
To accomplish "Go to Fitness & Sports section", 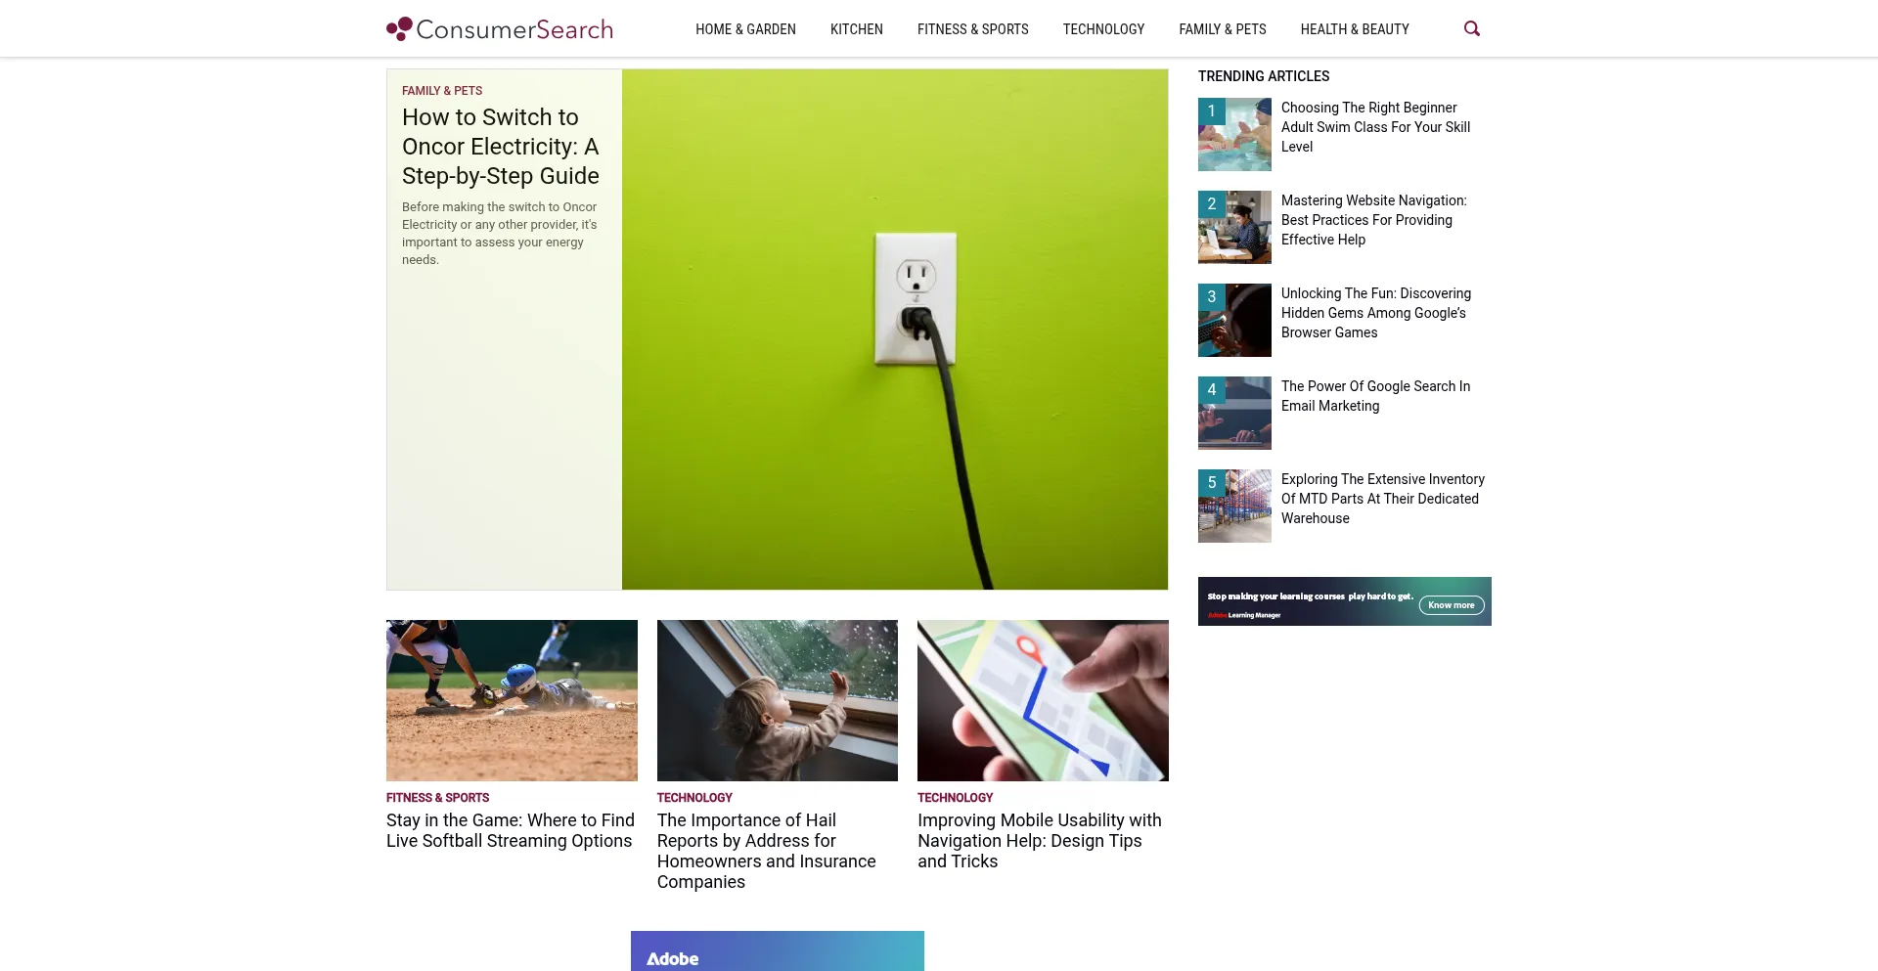I will [x=973, y=29].
